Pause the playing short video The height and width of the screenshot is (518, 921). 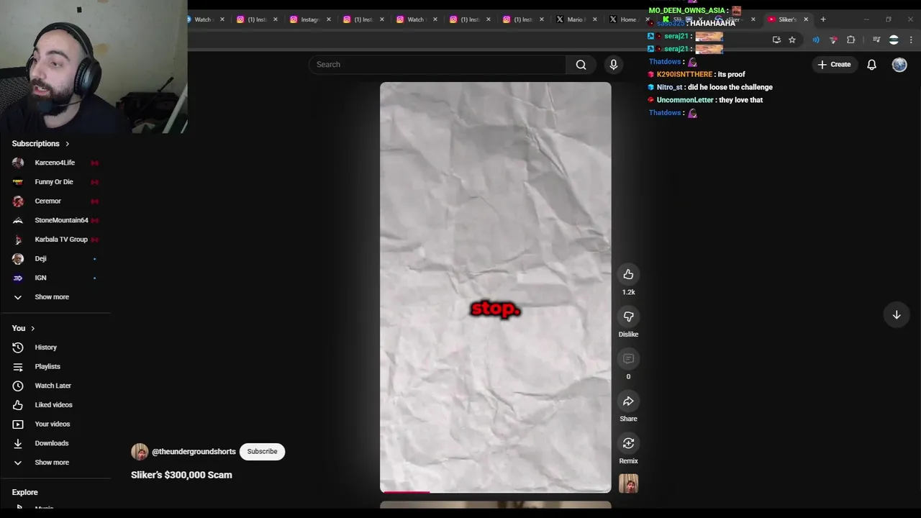(x=495, y=287)
